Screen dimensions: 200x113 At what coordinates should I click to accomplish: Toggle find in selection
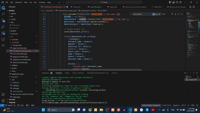[178, 14]
